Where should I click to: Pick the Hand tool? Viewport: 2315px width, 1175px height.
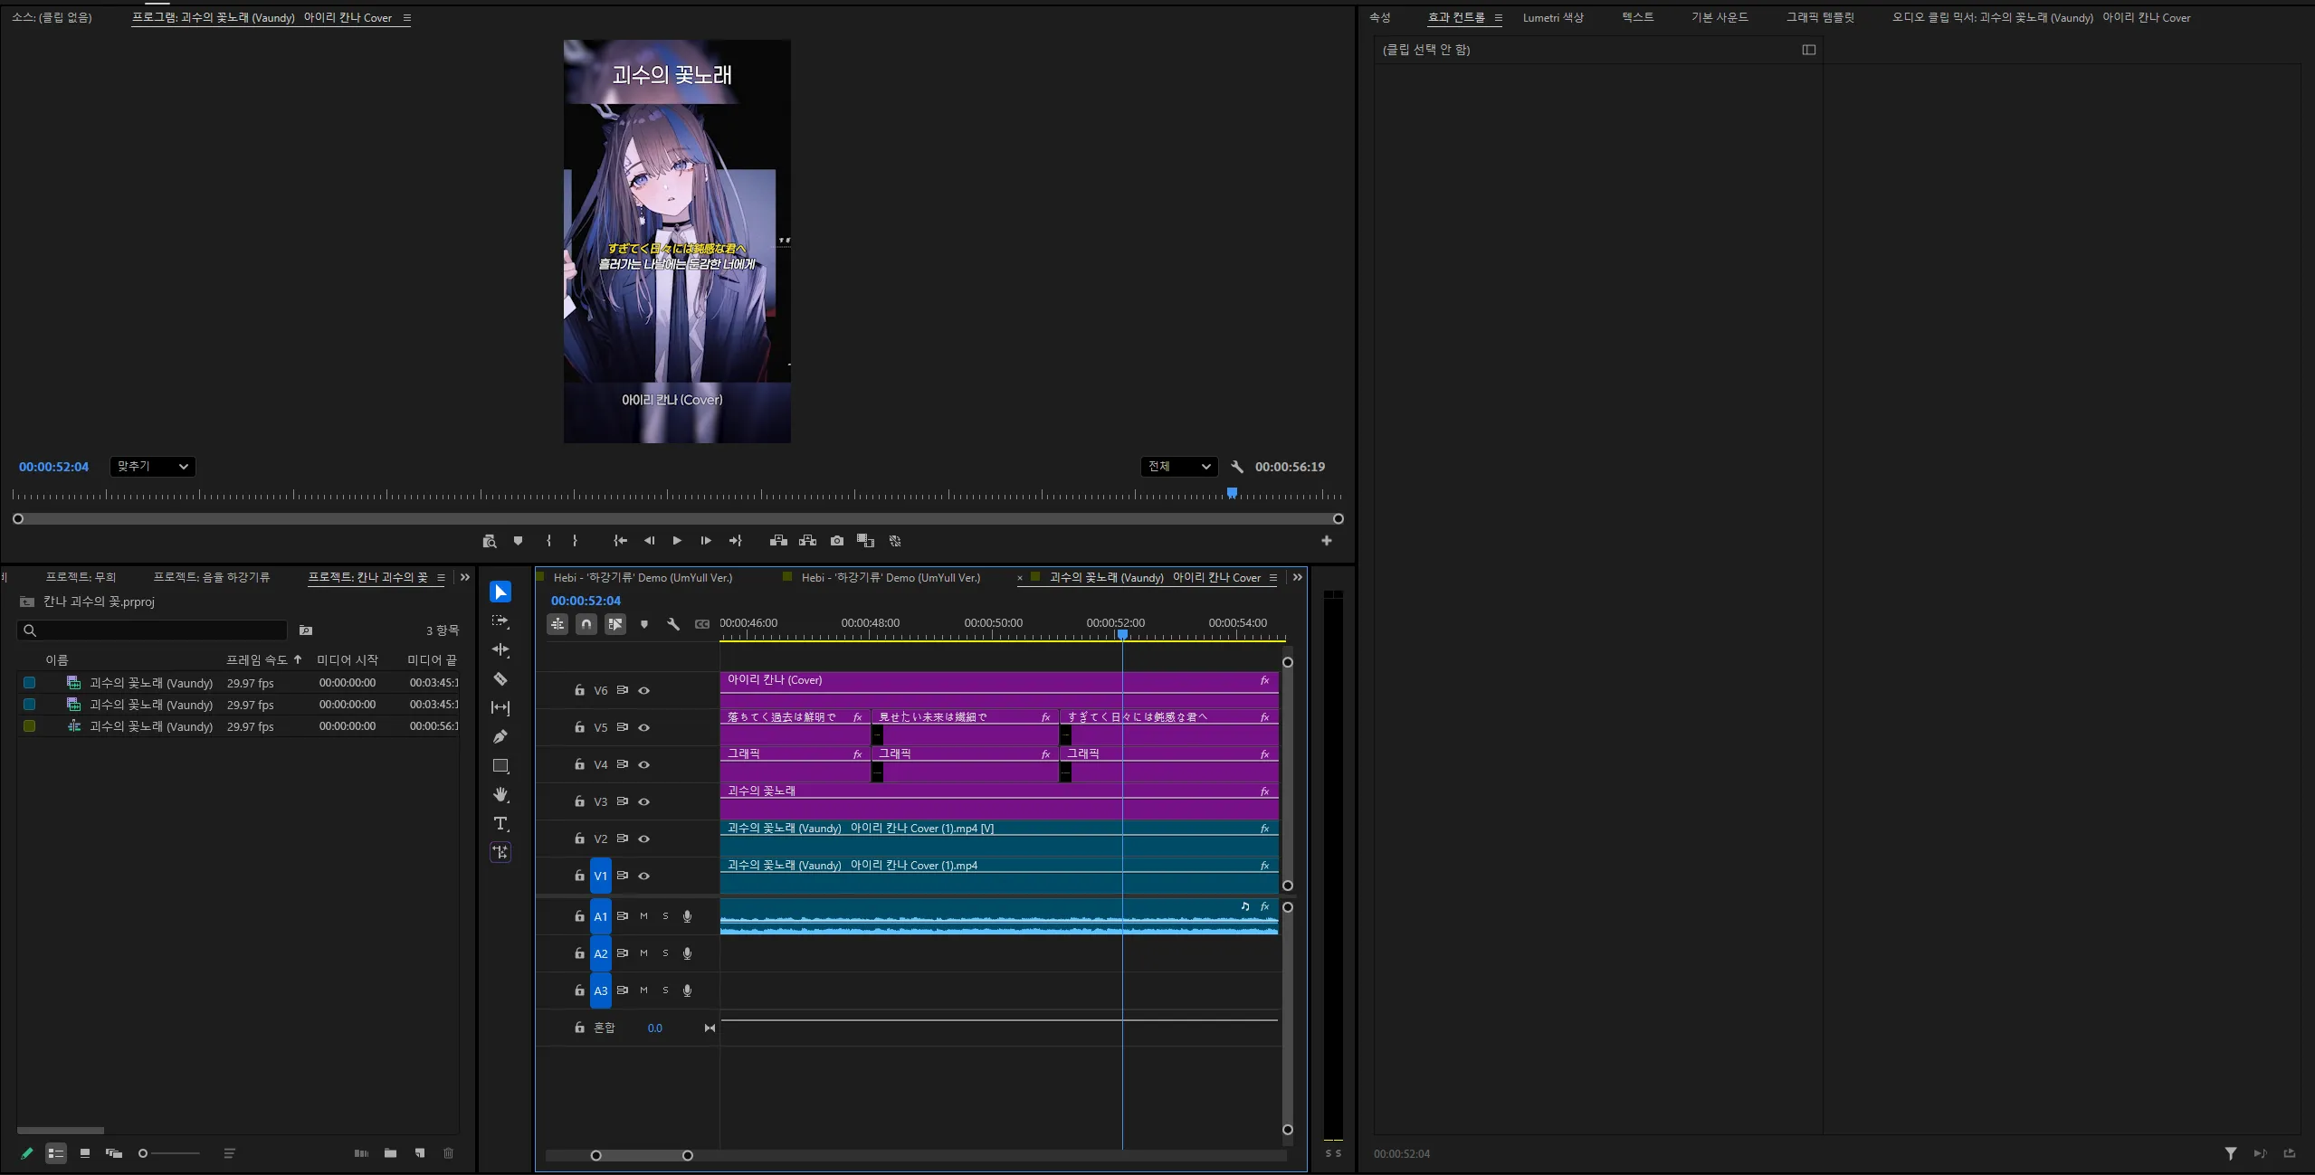[x=500, y=794]
